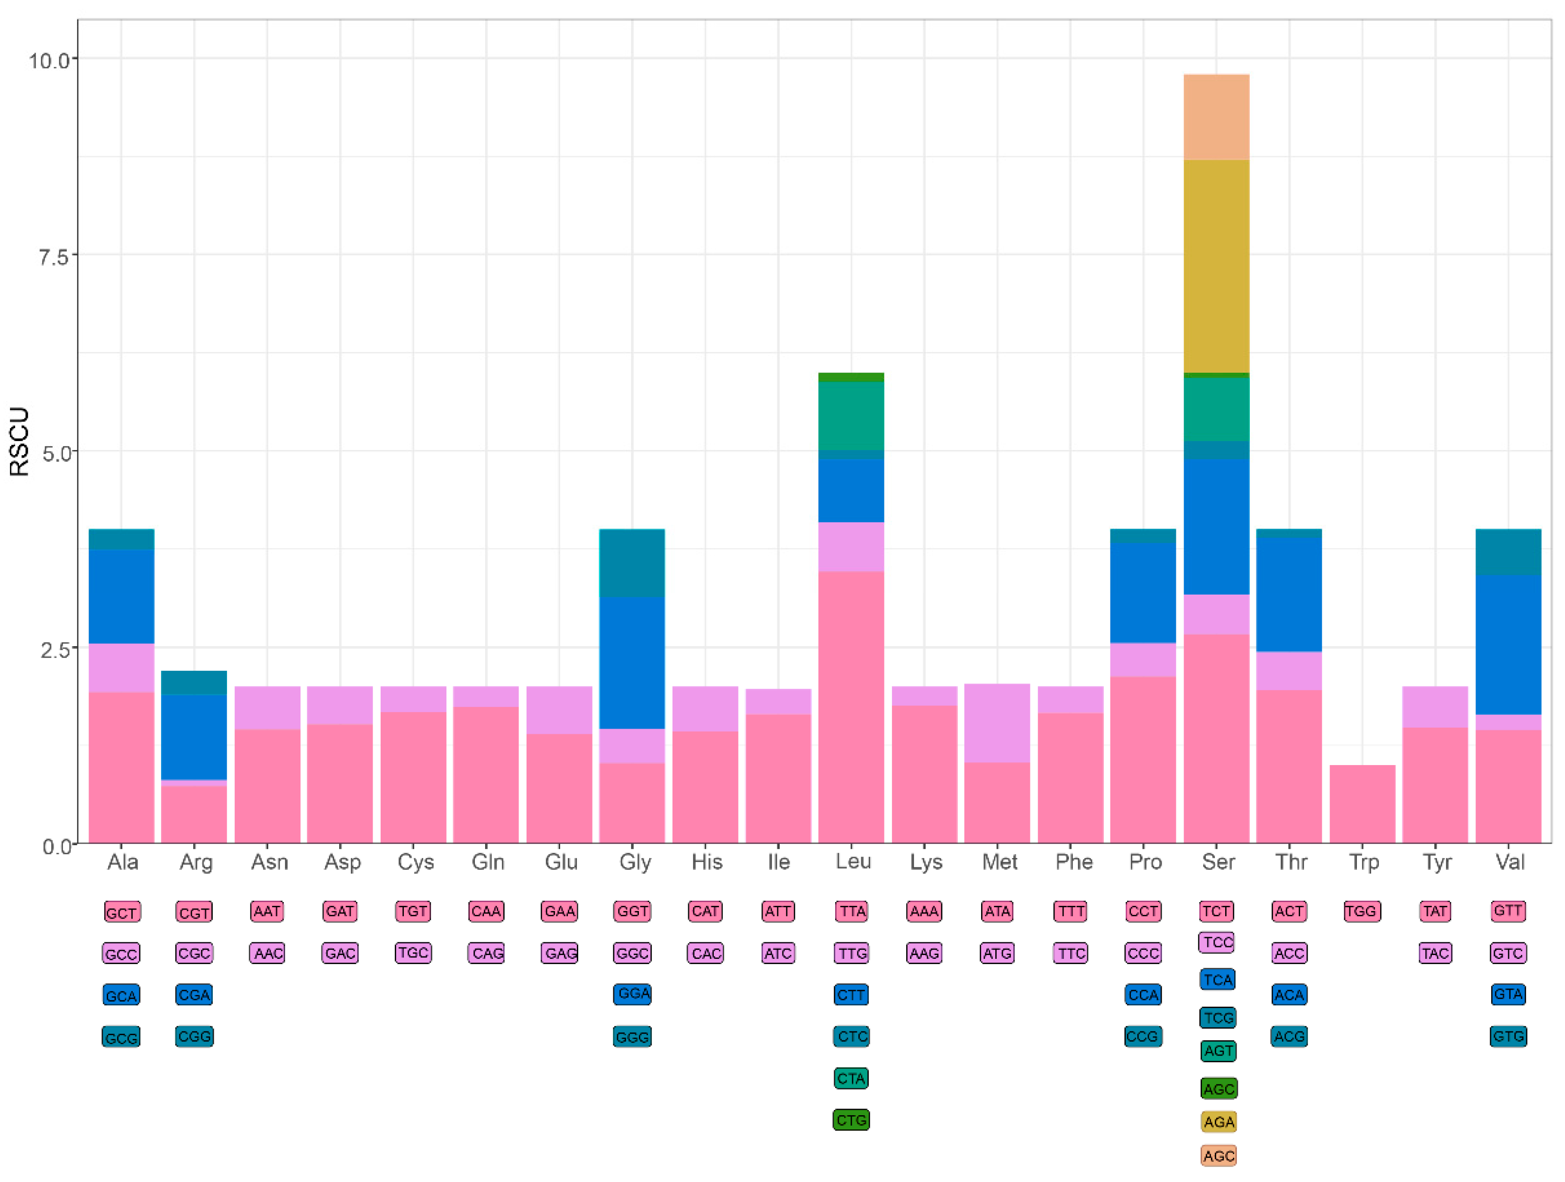Click the TTG codon label
This screenshot has height=1182, width=1565.
[x=851, y=953]
